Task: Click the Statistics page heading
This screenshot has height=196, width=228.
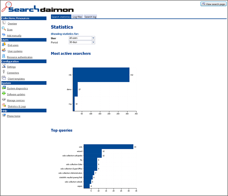Action: [62, 27]
